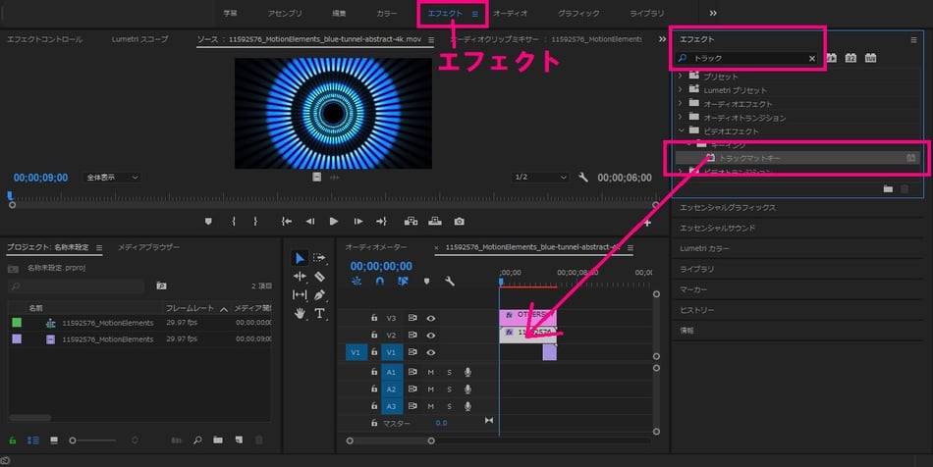The height and width of the screenshot is (467, 933).
Task: Click the timeline wrench settings icon
Action: [x=450, y=282]
